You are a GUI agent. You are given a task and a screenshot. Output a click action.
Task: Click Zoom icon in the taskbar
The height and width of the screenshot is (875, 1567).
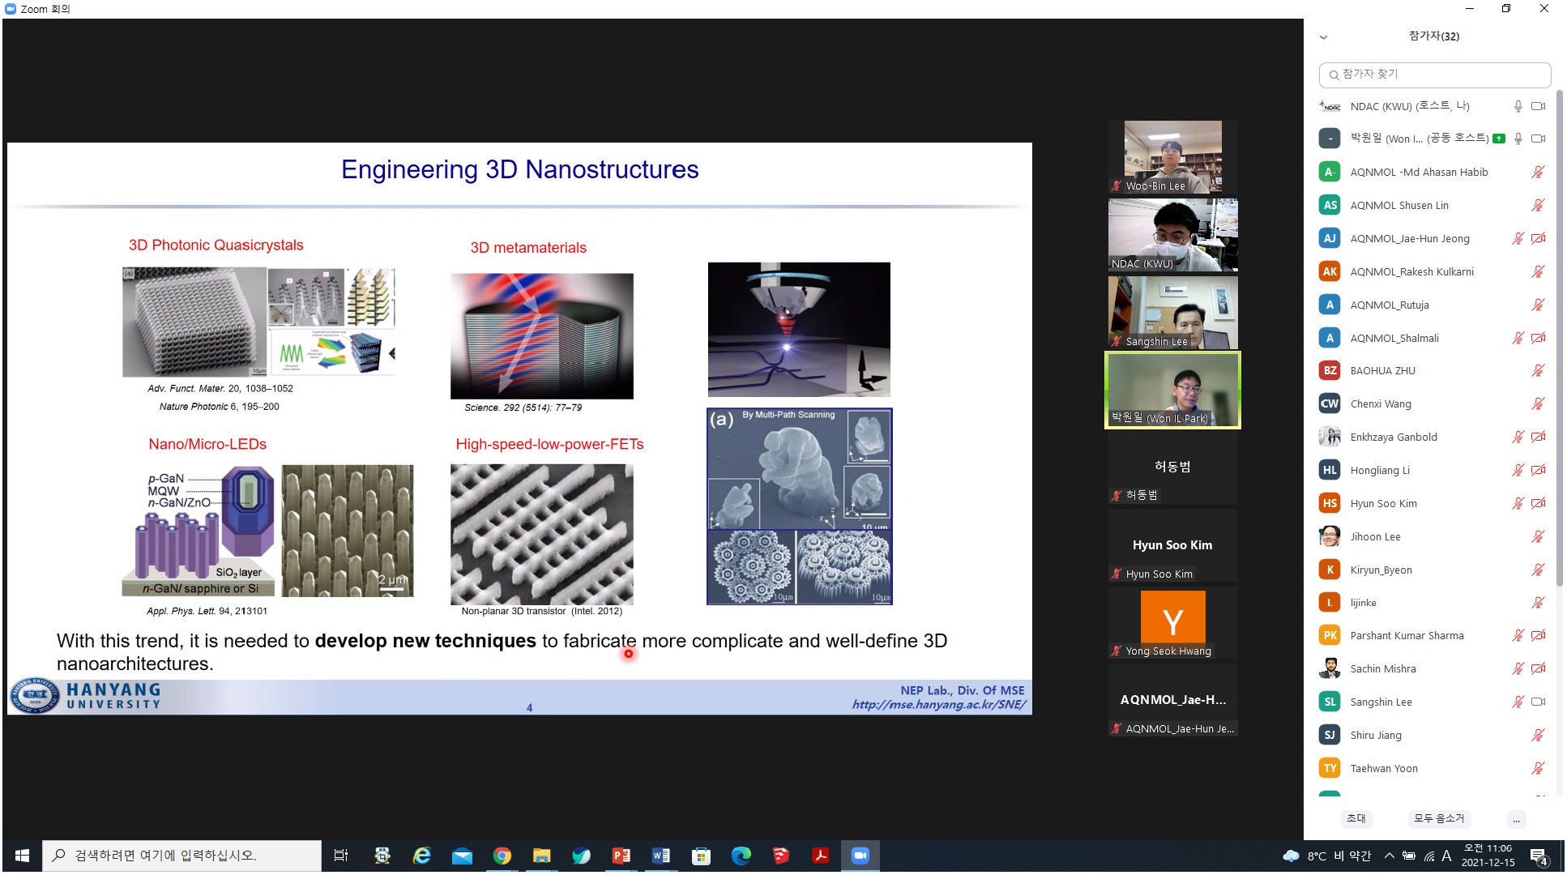pos(860,856)
